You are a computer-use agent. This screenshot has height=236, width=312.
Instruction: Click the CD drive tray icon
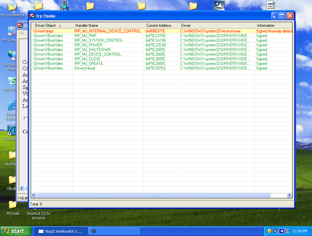point(275,231)
